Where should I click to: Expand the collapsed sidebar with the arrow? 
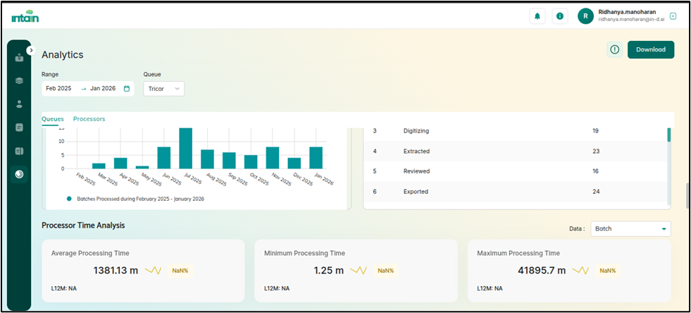point(31,50)
